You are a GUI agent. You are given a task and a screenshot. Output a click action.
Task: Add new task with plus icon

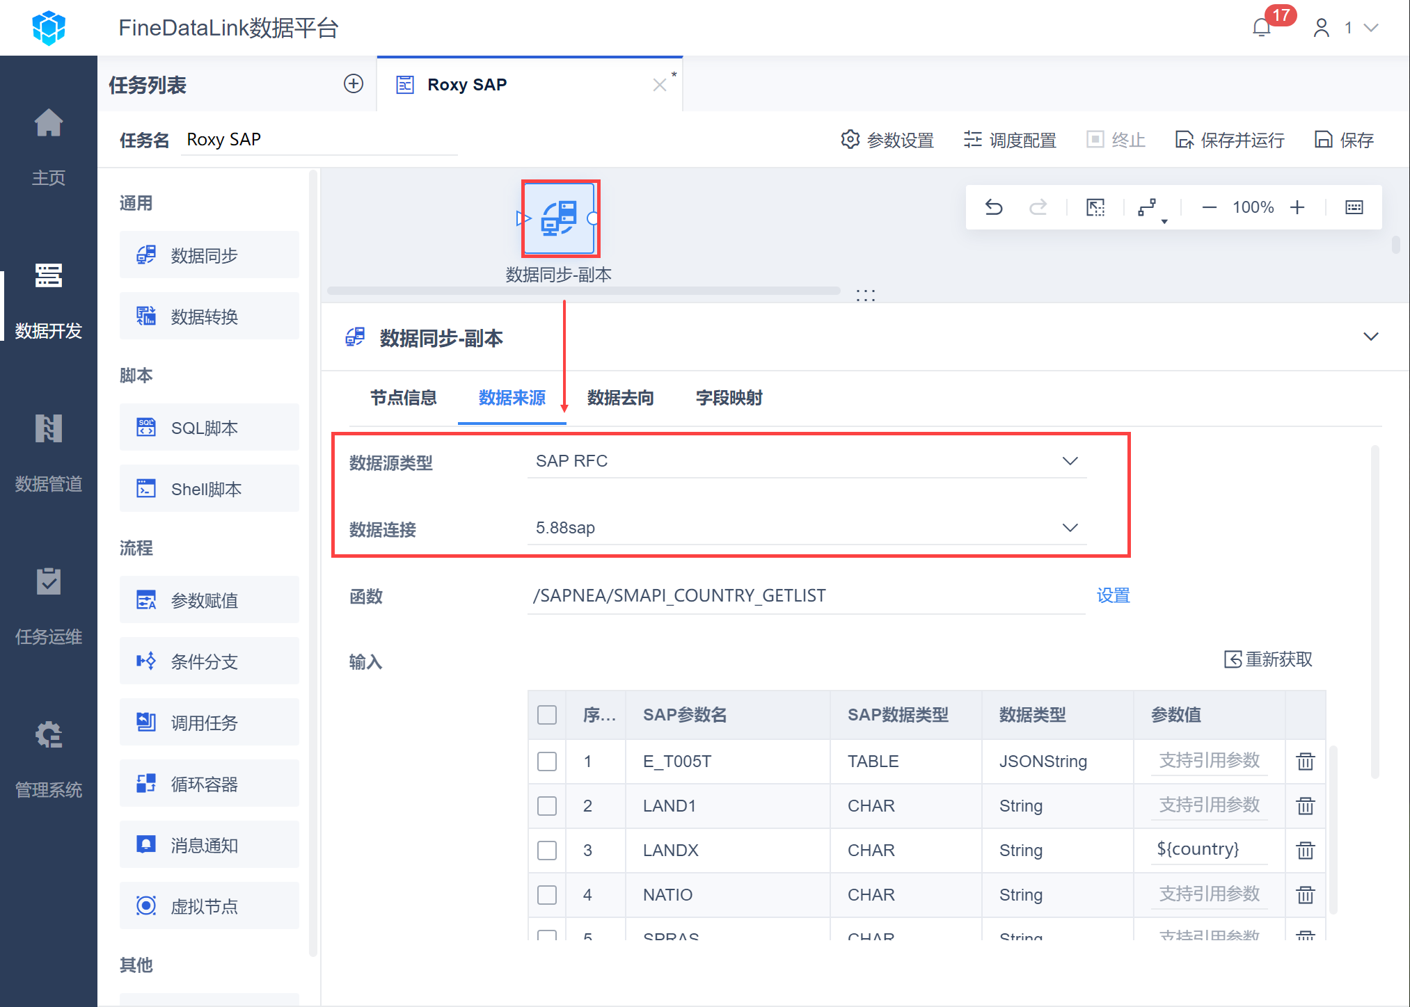[x=354, y=84]
